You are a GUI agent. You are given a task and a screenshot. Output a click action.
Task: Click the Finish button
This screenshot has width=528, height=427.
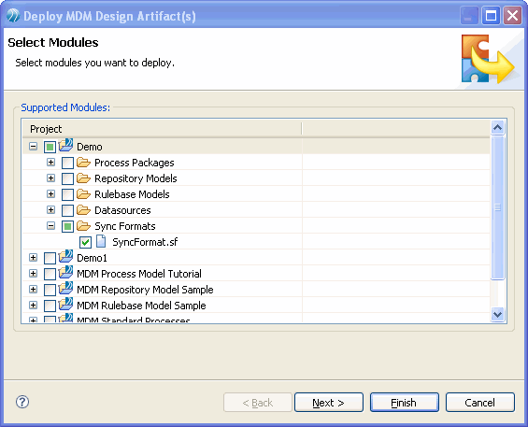[x=405, y=403]
